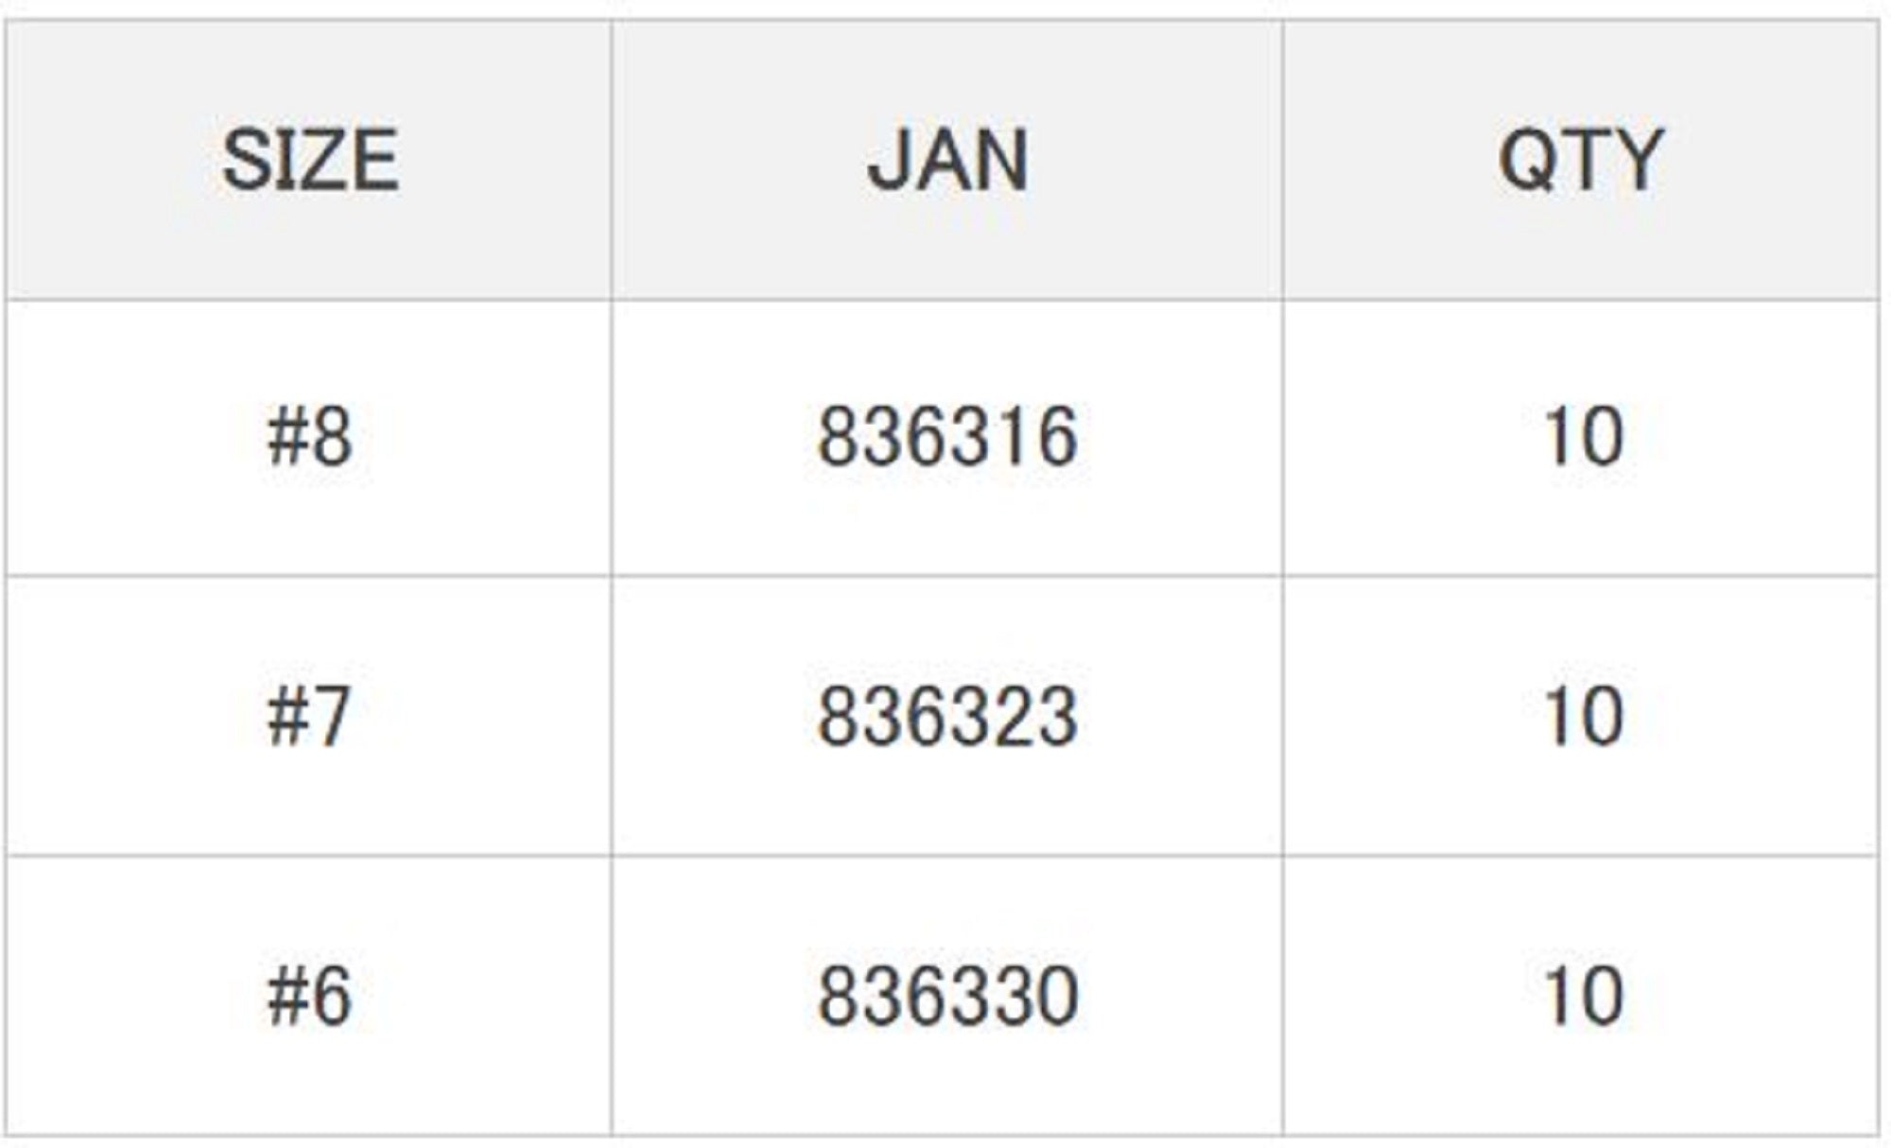This screenshot has width=1891, height=1148.
Task: Click quantity 10 in the #7 row
Action: [x=1583, y=717]
